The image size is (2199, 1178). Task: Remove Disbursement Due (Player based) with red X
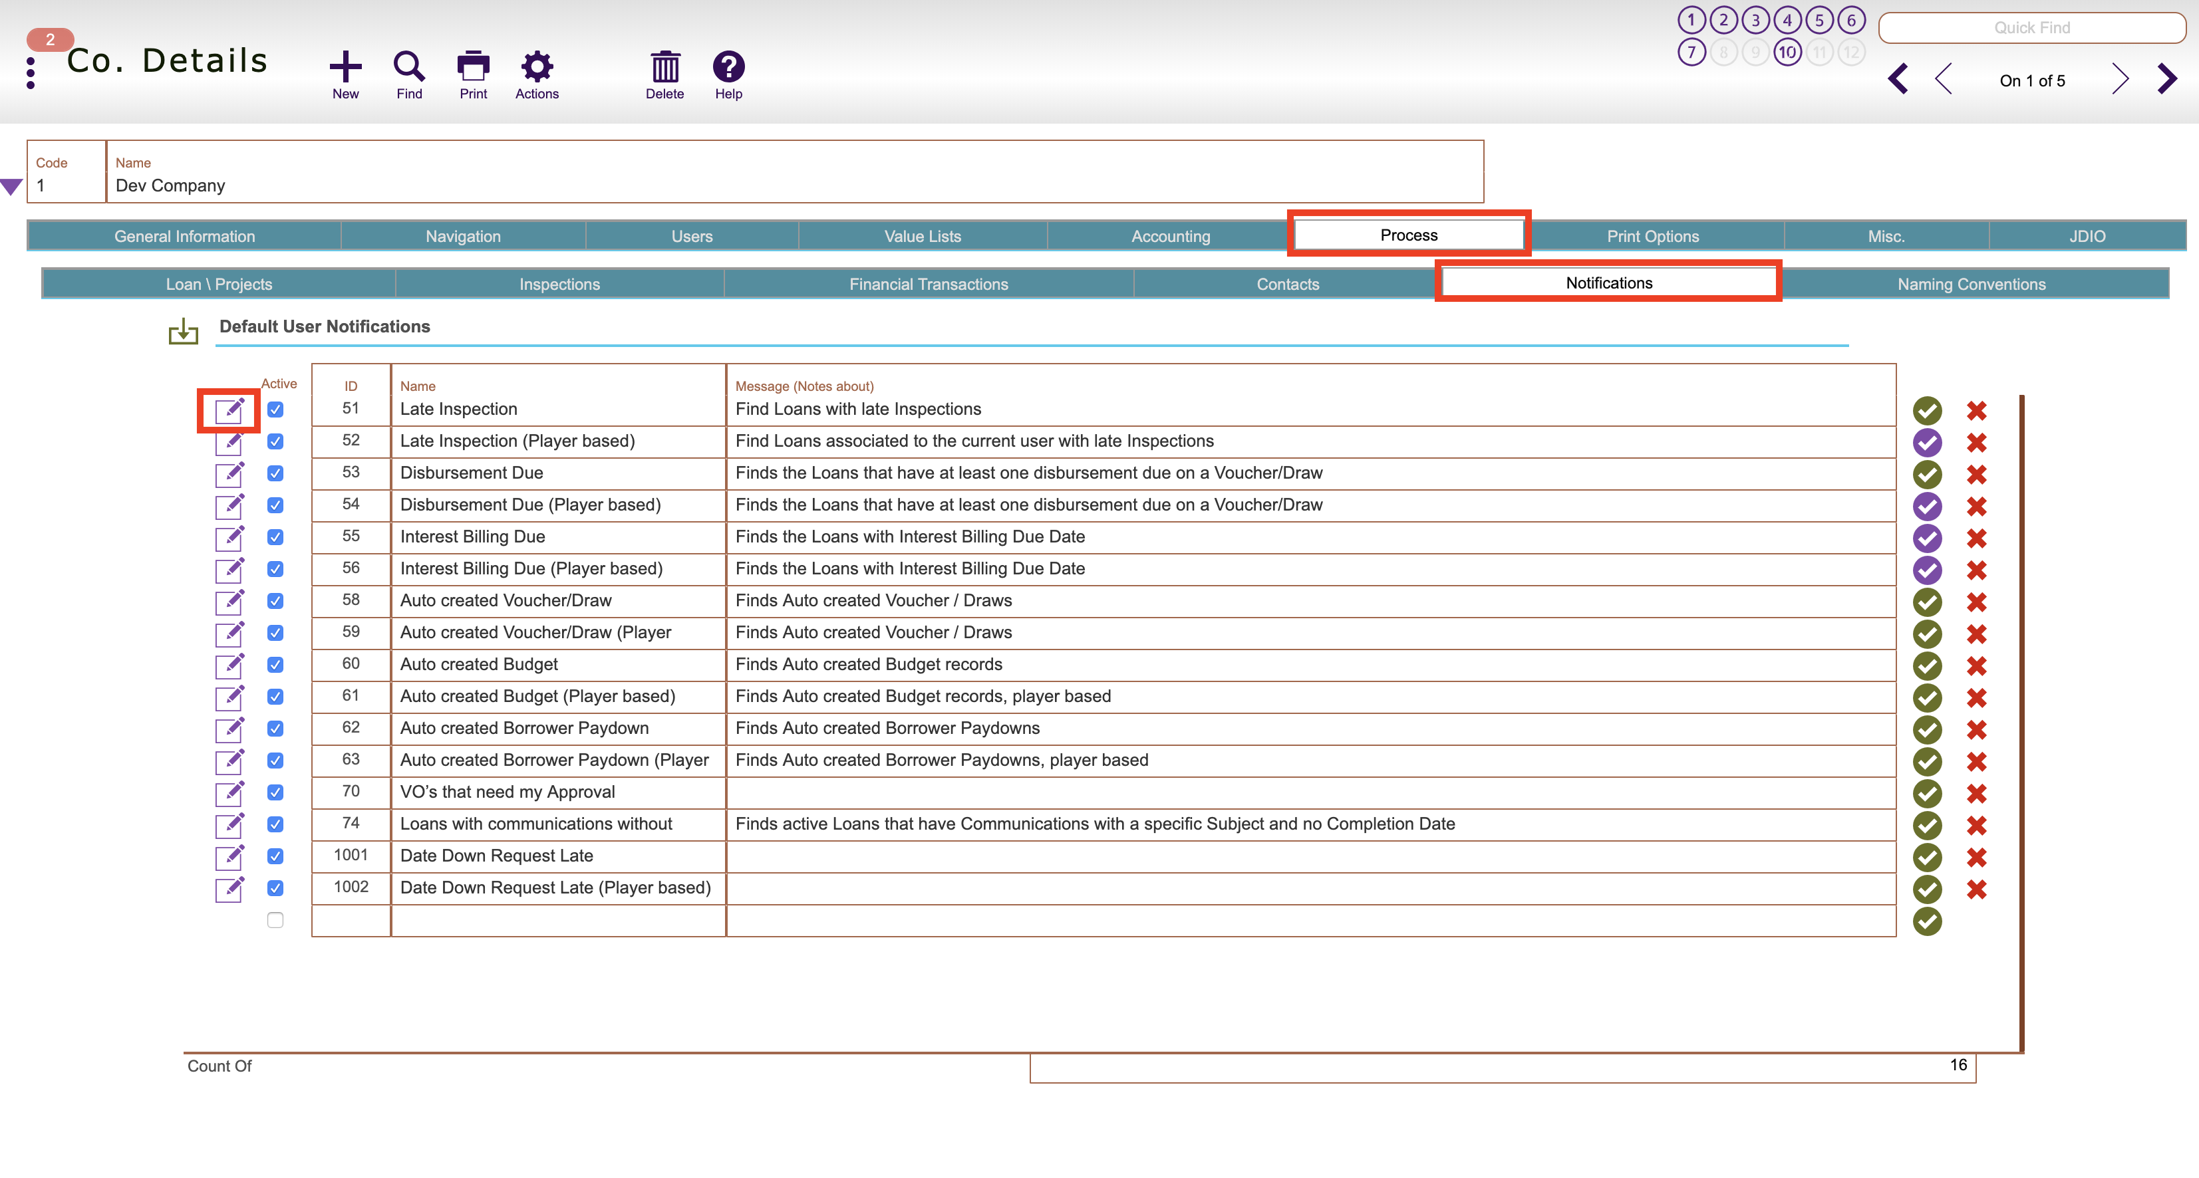[x=1976, y=506]
